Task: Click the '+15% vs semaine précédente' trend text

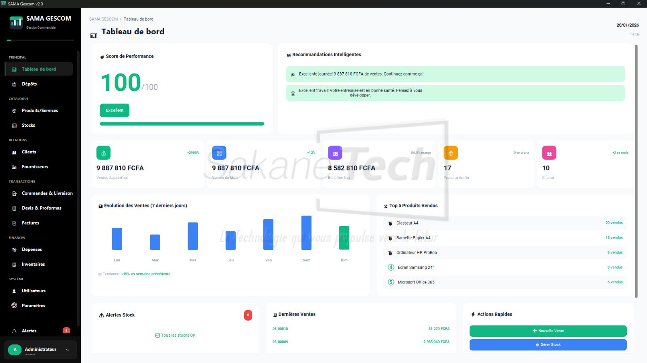Action: click(x=146, y=274)
